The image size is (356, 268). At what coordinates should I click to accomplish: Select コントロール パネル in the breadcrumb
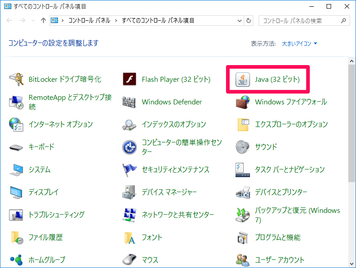pos(89,21)
